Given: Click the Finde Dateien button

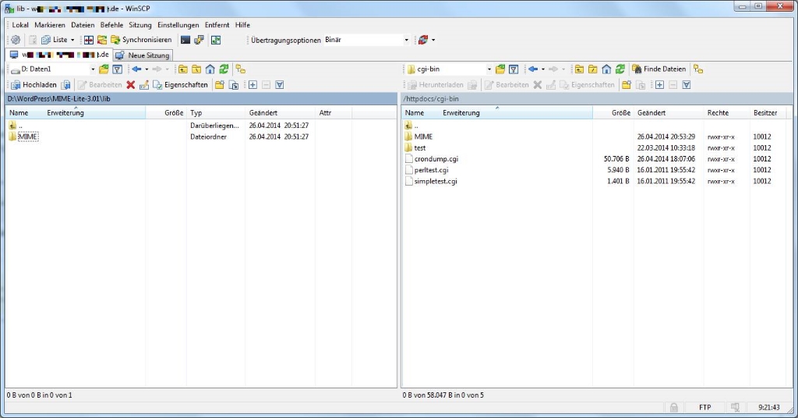Looking at the screenshot, I should (659, 69).
